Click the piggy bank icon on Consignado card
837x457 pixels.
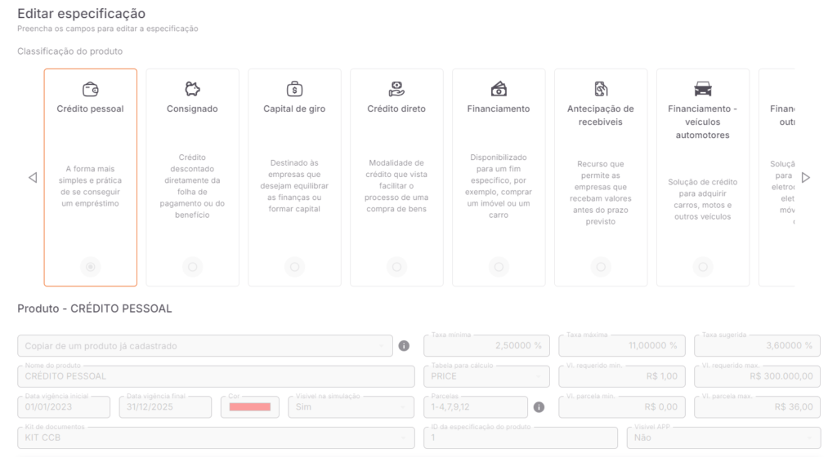(x=192, y=89)
